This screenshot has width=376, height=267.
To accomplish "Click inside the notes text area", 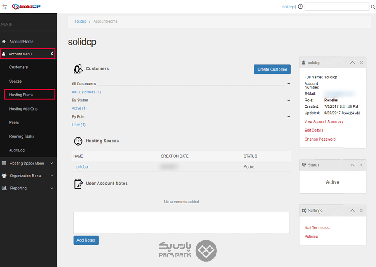I will 181,223.
